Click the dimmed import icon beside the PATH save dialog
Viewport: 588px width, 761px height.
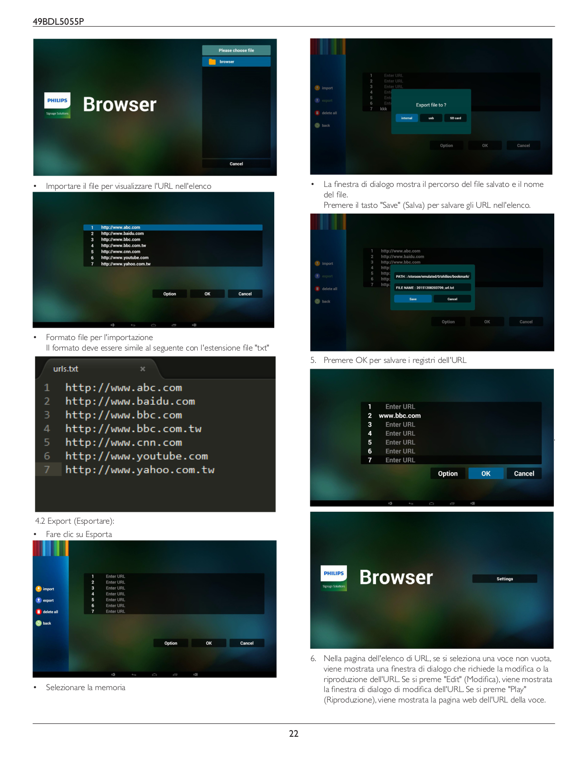[x=318, y=263]
